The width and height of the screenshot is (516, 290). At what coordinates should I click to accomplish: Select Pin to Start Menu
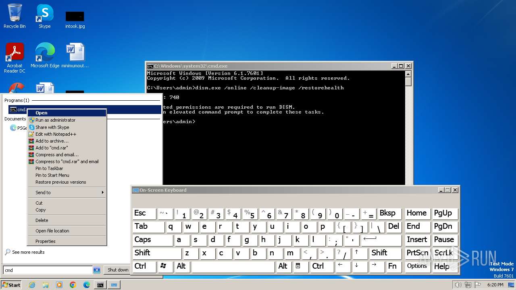[x=67, y=175]
